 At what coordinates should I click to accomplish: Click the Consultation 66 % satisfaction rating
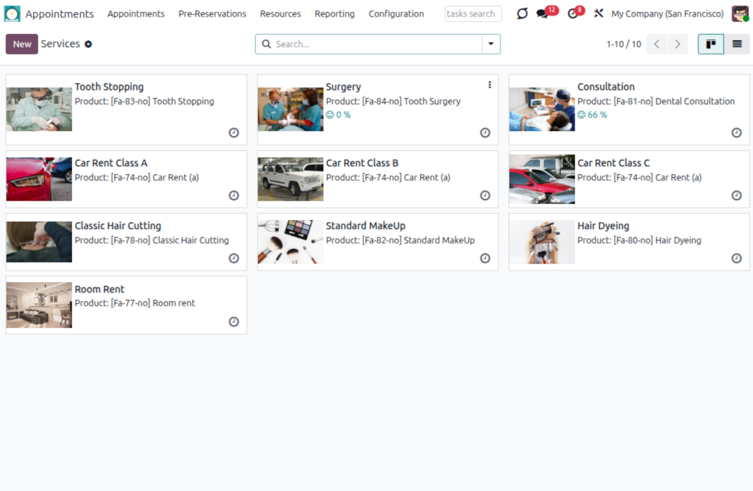point(592,115)
